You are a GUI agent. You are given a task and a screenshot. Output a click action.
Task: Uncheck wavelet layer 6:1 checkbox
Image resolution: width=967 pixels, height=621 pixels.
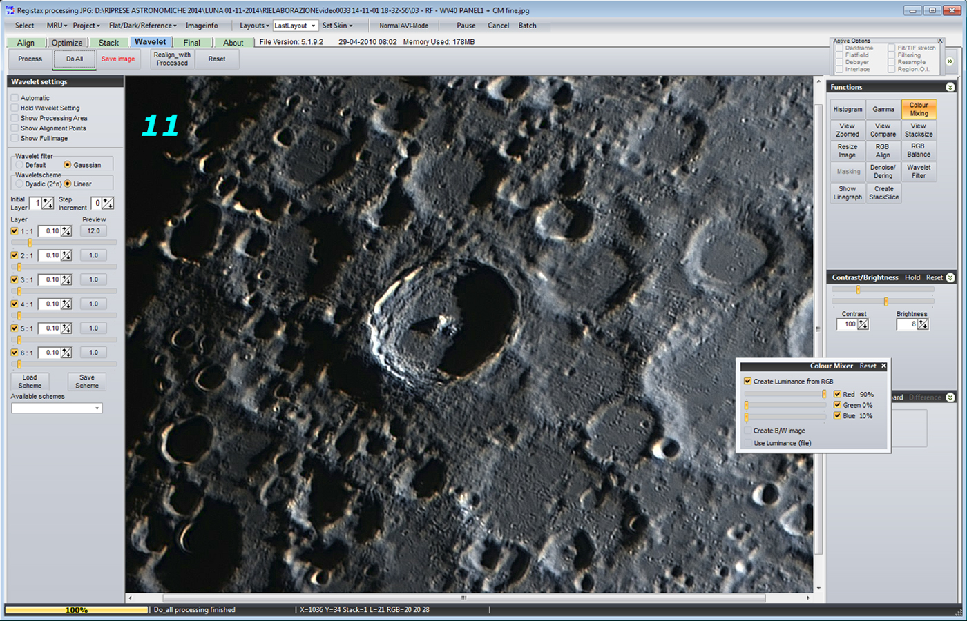click(15, 353)
